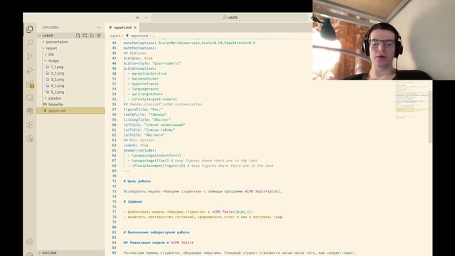Image resolution: width=455 pixels, height=256 pixels.
Task: Collapse all folders in Explorer
Action: pyautogui.click(x=99, y=36)
